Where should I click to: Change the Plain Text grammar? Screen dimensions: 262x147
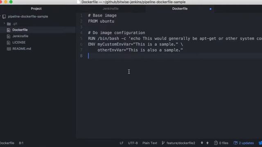click(x=150, y=143)
